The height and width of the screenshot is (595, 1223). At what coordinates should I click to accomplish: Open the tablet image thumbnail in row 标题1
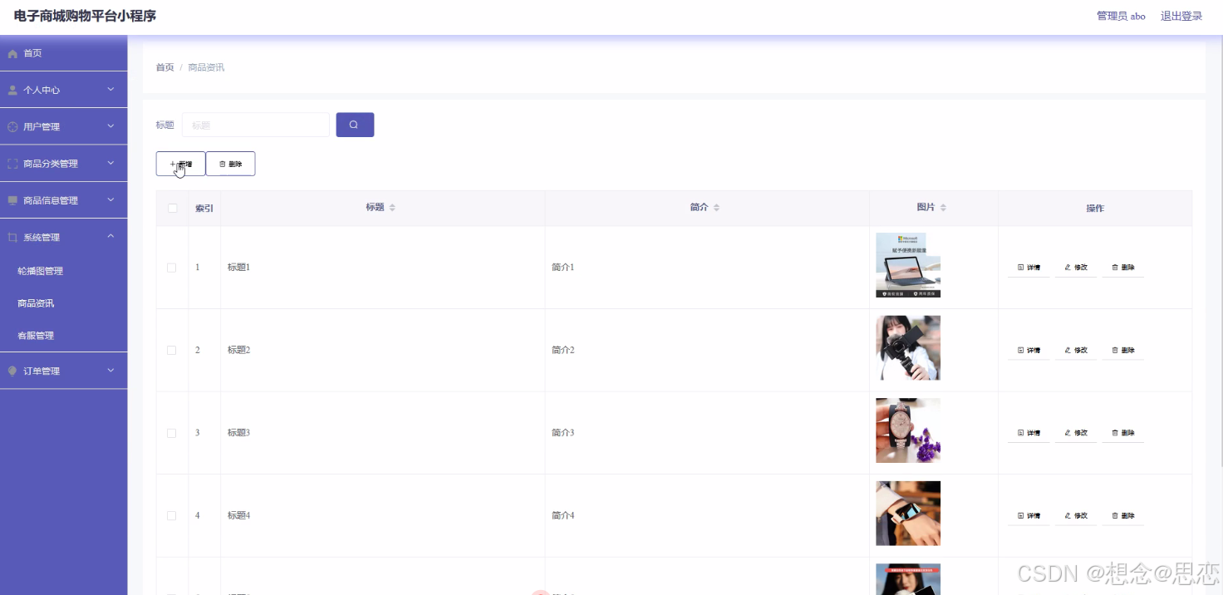click(x=908, y=265)
